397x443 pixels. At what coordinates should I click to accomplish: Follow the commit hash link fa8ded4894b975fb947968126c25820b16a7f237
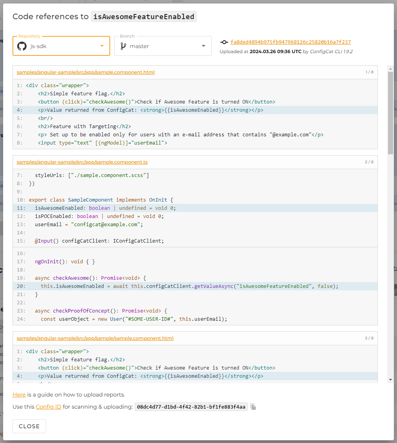[286, 42]
